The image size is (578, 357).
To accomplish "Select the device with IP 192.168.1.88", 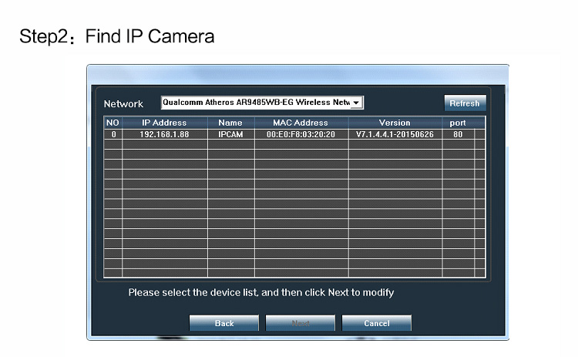I will [164, 133].
